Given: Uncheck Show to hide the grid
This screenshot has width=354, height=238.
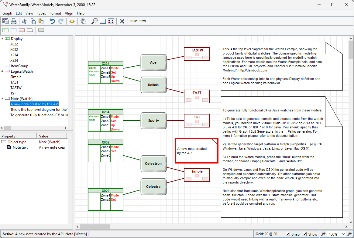Looking at the screenshot, I should [x=305, y=234].
